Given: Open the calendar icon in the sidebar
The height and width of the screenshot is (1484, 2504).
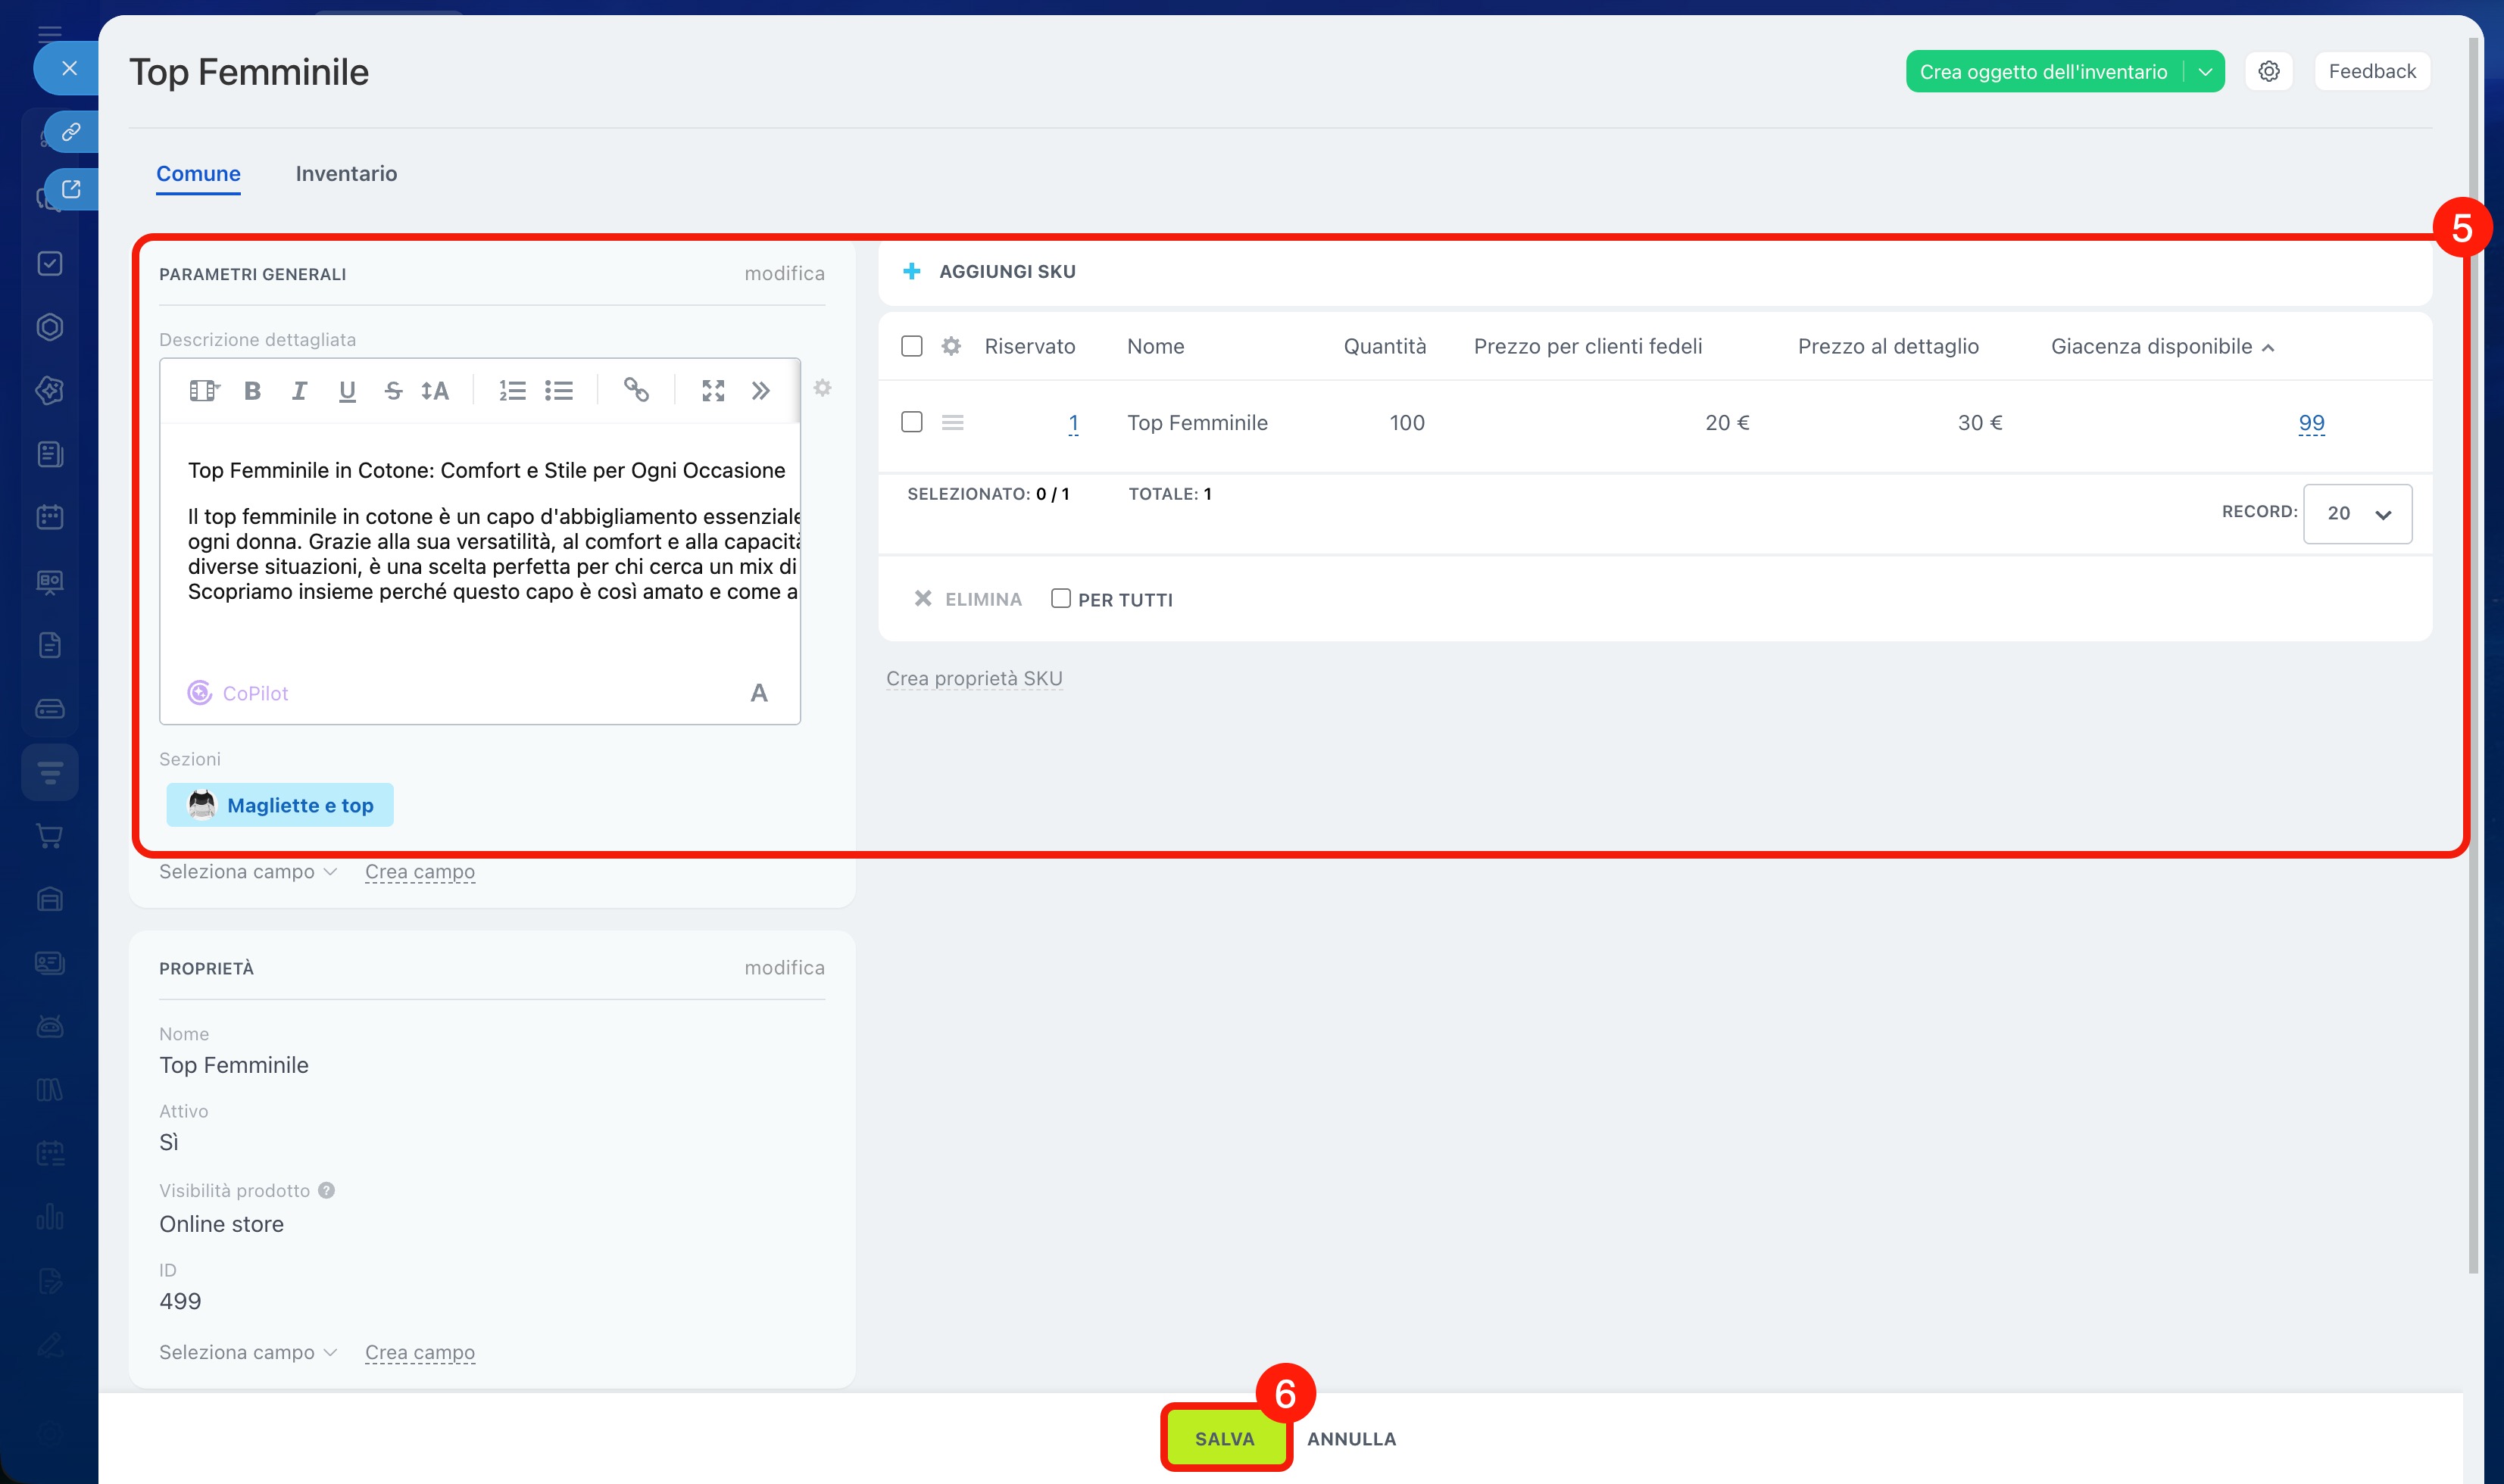Looking at the screenshot, I should [50, 517].
